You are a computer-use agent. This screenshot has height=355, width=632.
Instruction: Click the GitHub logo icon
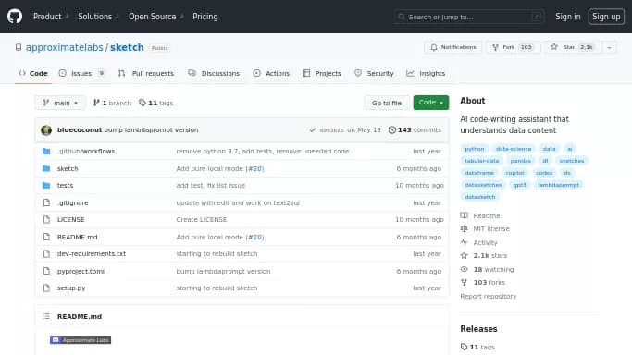coord(15,17)
